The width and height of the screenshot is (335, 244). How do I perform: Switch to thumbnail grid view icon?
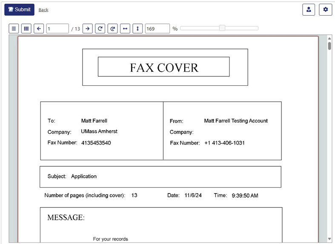pos(26,28)
